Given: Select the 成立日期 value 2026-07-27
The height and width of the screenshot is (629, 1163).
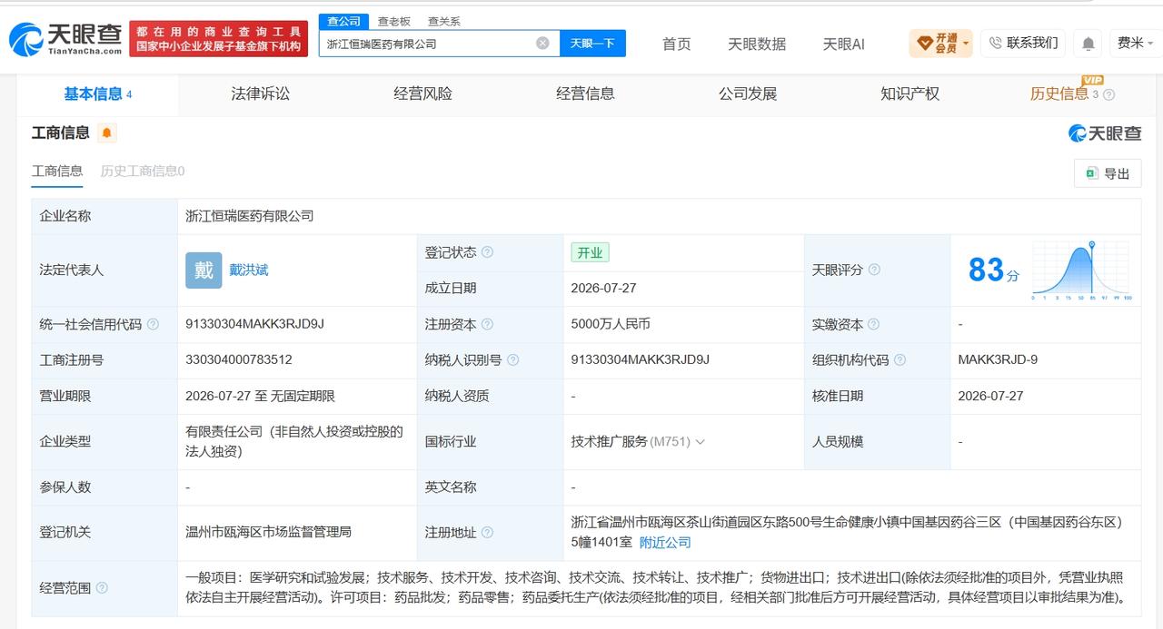Looking at the screenshot, I should tap(603, 289).
